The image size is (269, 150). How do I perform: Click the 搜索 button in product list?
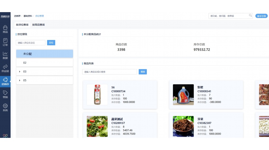(143, 72)
